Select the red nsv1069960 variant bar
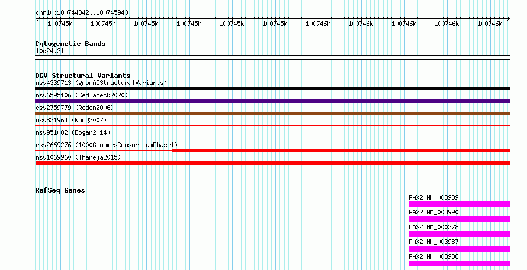 coord(272,163)
